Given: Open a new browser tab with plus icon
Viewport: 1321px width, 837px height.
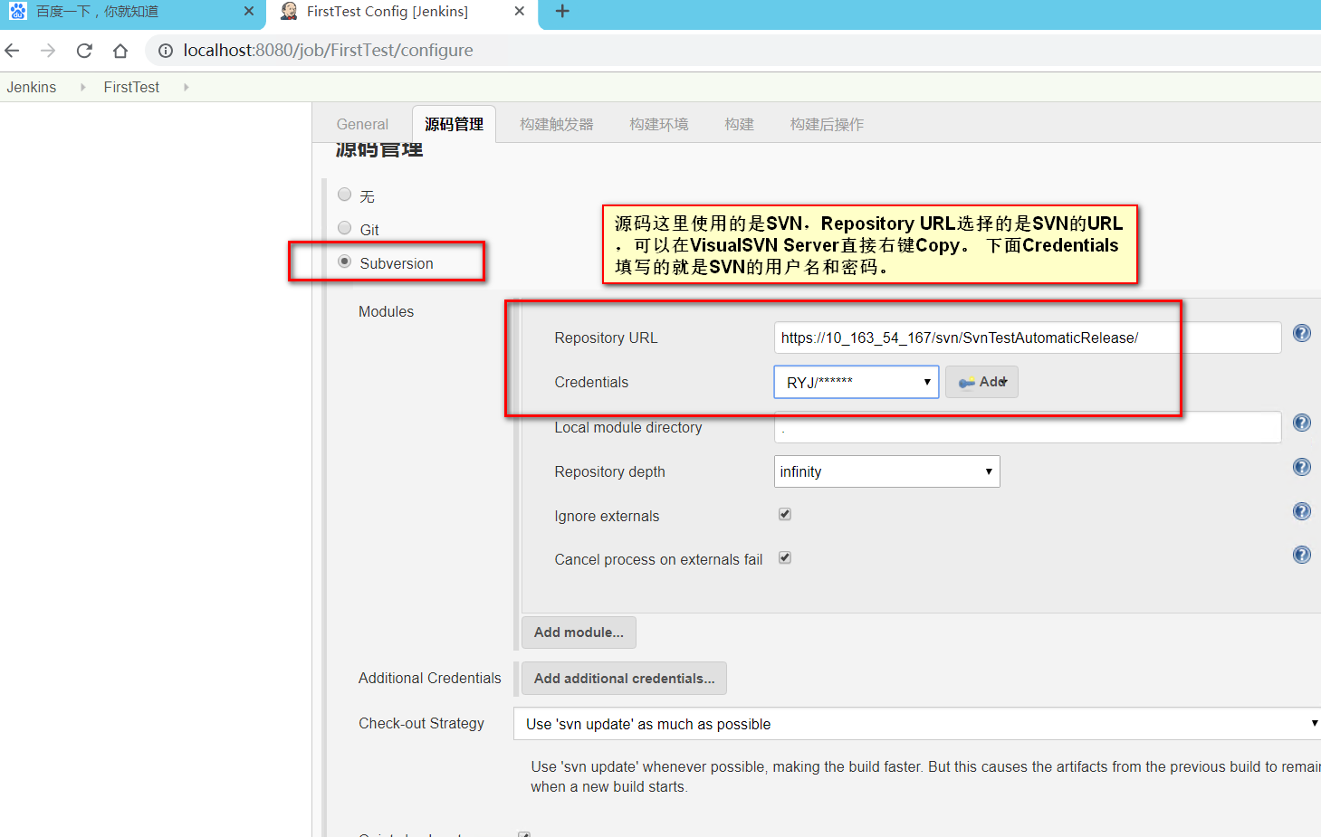Looking at the screenshot, I should point(562,12).
